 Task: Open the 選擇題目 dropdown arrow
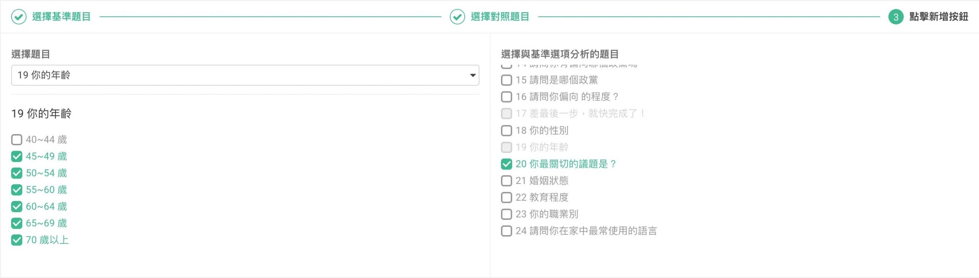pyautogui.click(x=473, y=75)
